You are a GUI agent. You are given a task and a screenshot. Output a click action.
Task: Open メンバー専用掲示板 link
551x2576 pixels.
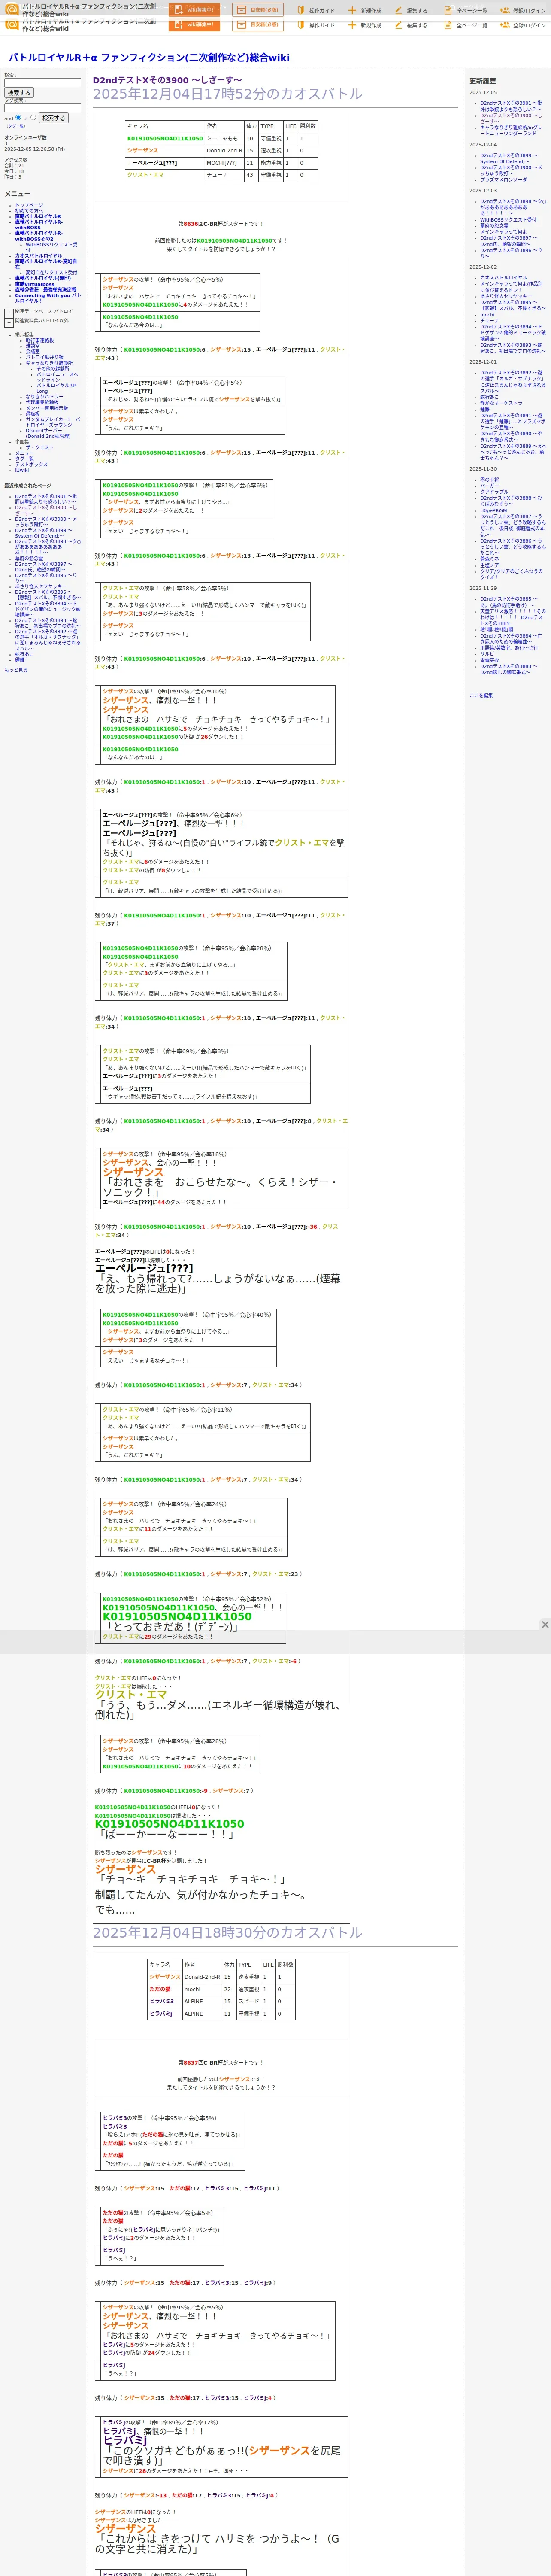(47, 408)
